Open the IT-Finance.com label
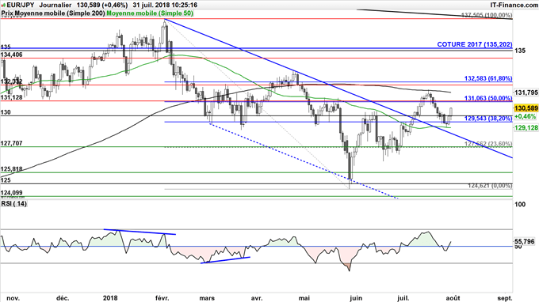The width and height of the screenshot is (539, 302). 514,6
